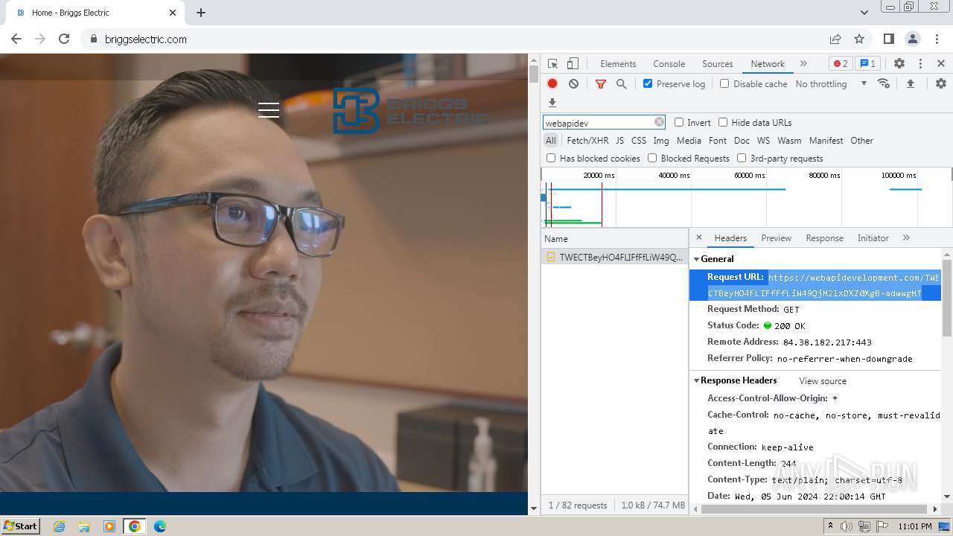Open the tab search dropdown arrow
Image resolution: width=953 pixels, height=536 pixels.
[x=864, y=13]
